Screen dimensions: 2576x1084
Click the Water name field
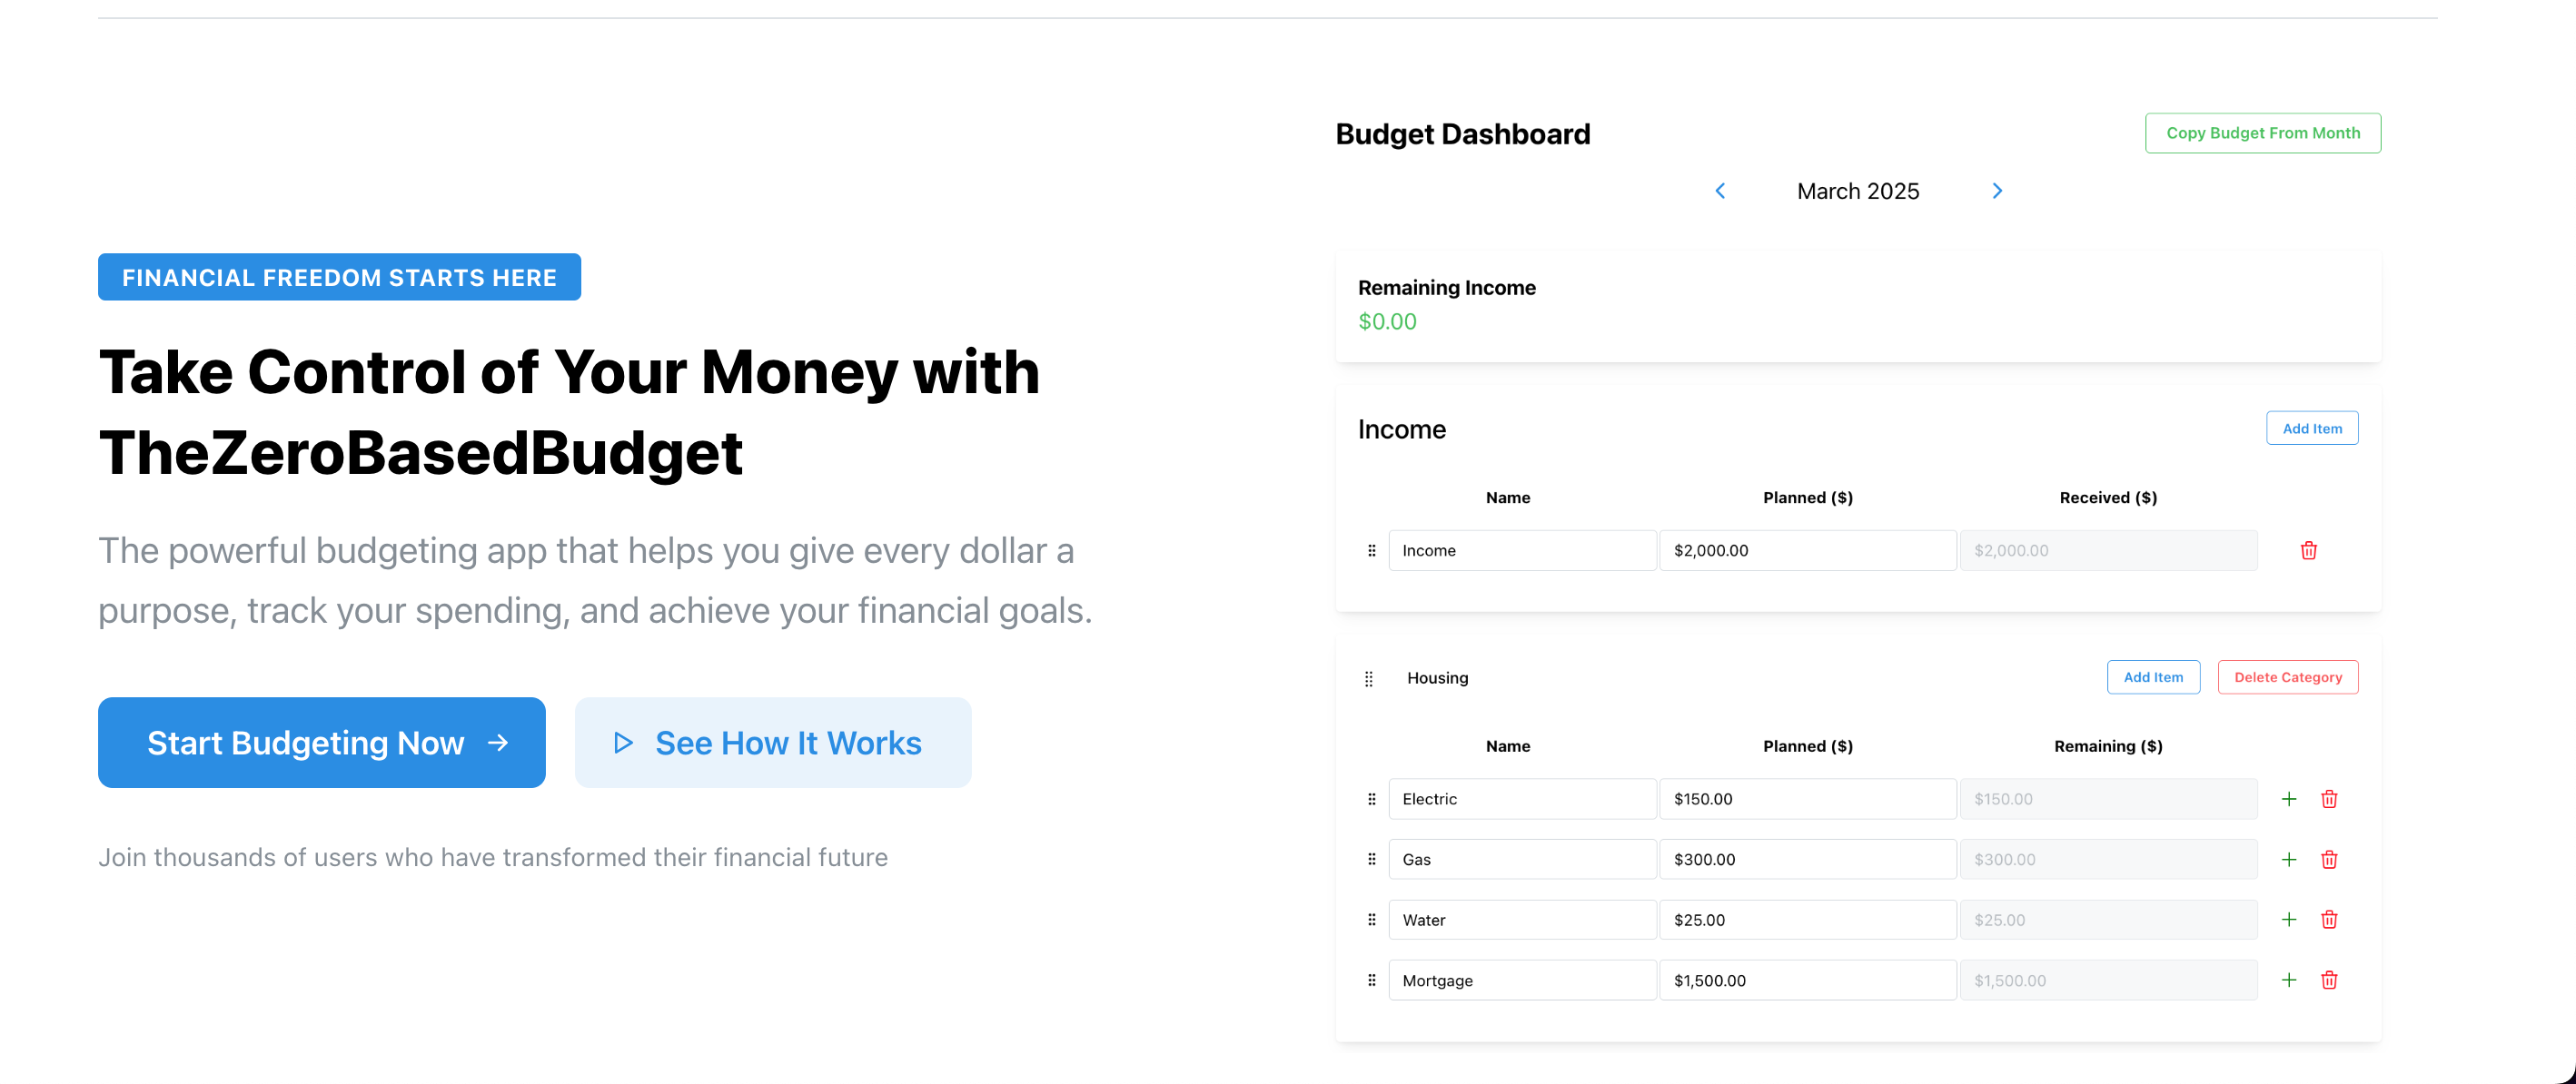pyautogui.click(x=1522, y=921)
